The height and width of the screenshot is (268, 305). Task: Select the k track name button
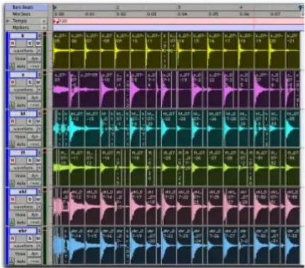23,36
